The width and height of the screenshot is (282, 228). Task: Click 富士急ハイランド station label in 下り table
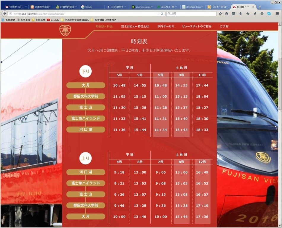click(x=86, y=118)
